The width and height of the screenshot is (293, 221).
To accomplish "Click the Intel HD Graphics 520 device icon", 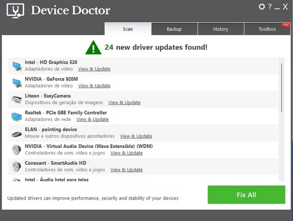I will pyautogui.click(x=17, y=65).
